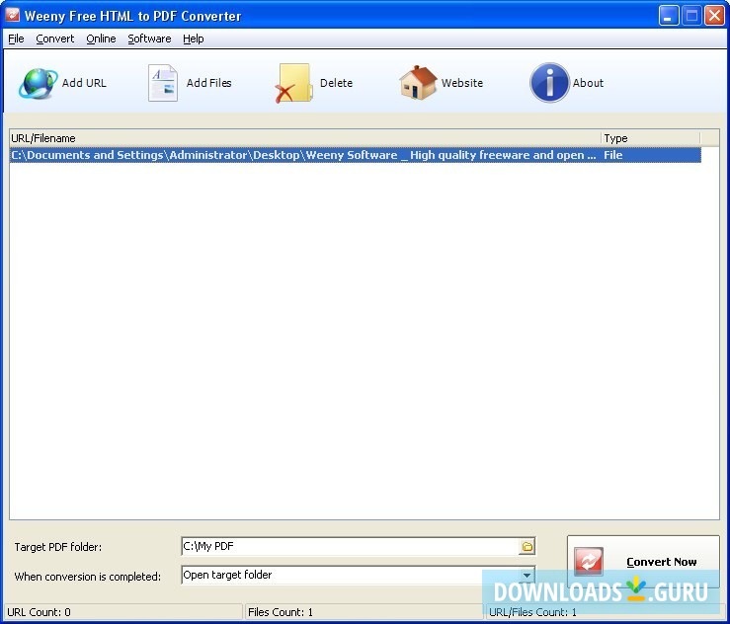
Task: Click the Delete label
Action: [336, 83]
